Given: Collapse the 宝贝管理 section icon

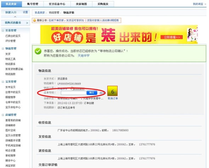Looking at the screenshot, I should pyautogui.click(x=3, y=82).
